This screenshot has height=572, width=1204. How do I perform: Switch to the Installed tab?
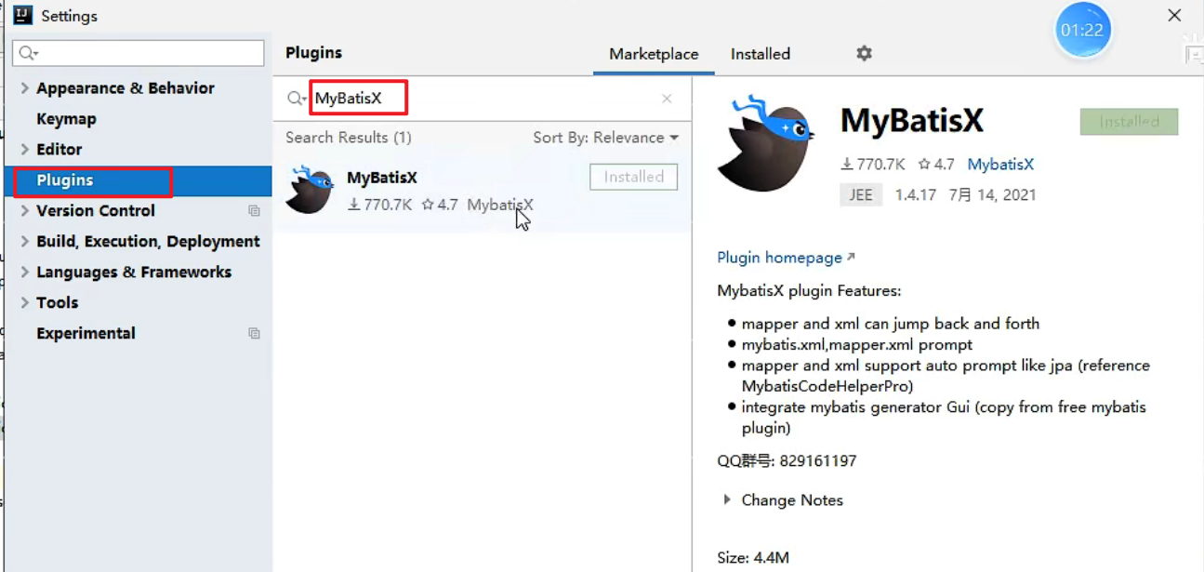point(761,54)
